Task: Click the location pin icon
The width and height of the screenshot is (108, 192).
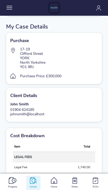Action: pyautogui.click(x=13, y=50)
